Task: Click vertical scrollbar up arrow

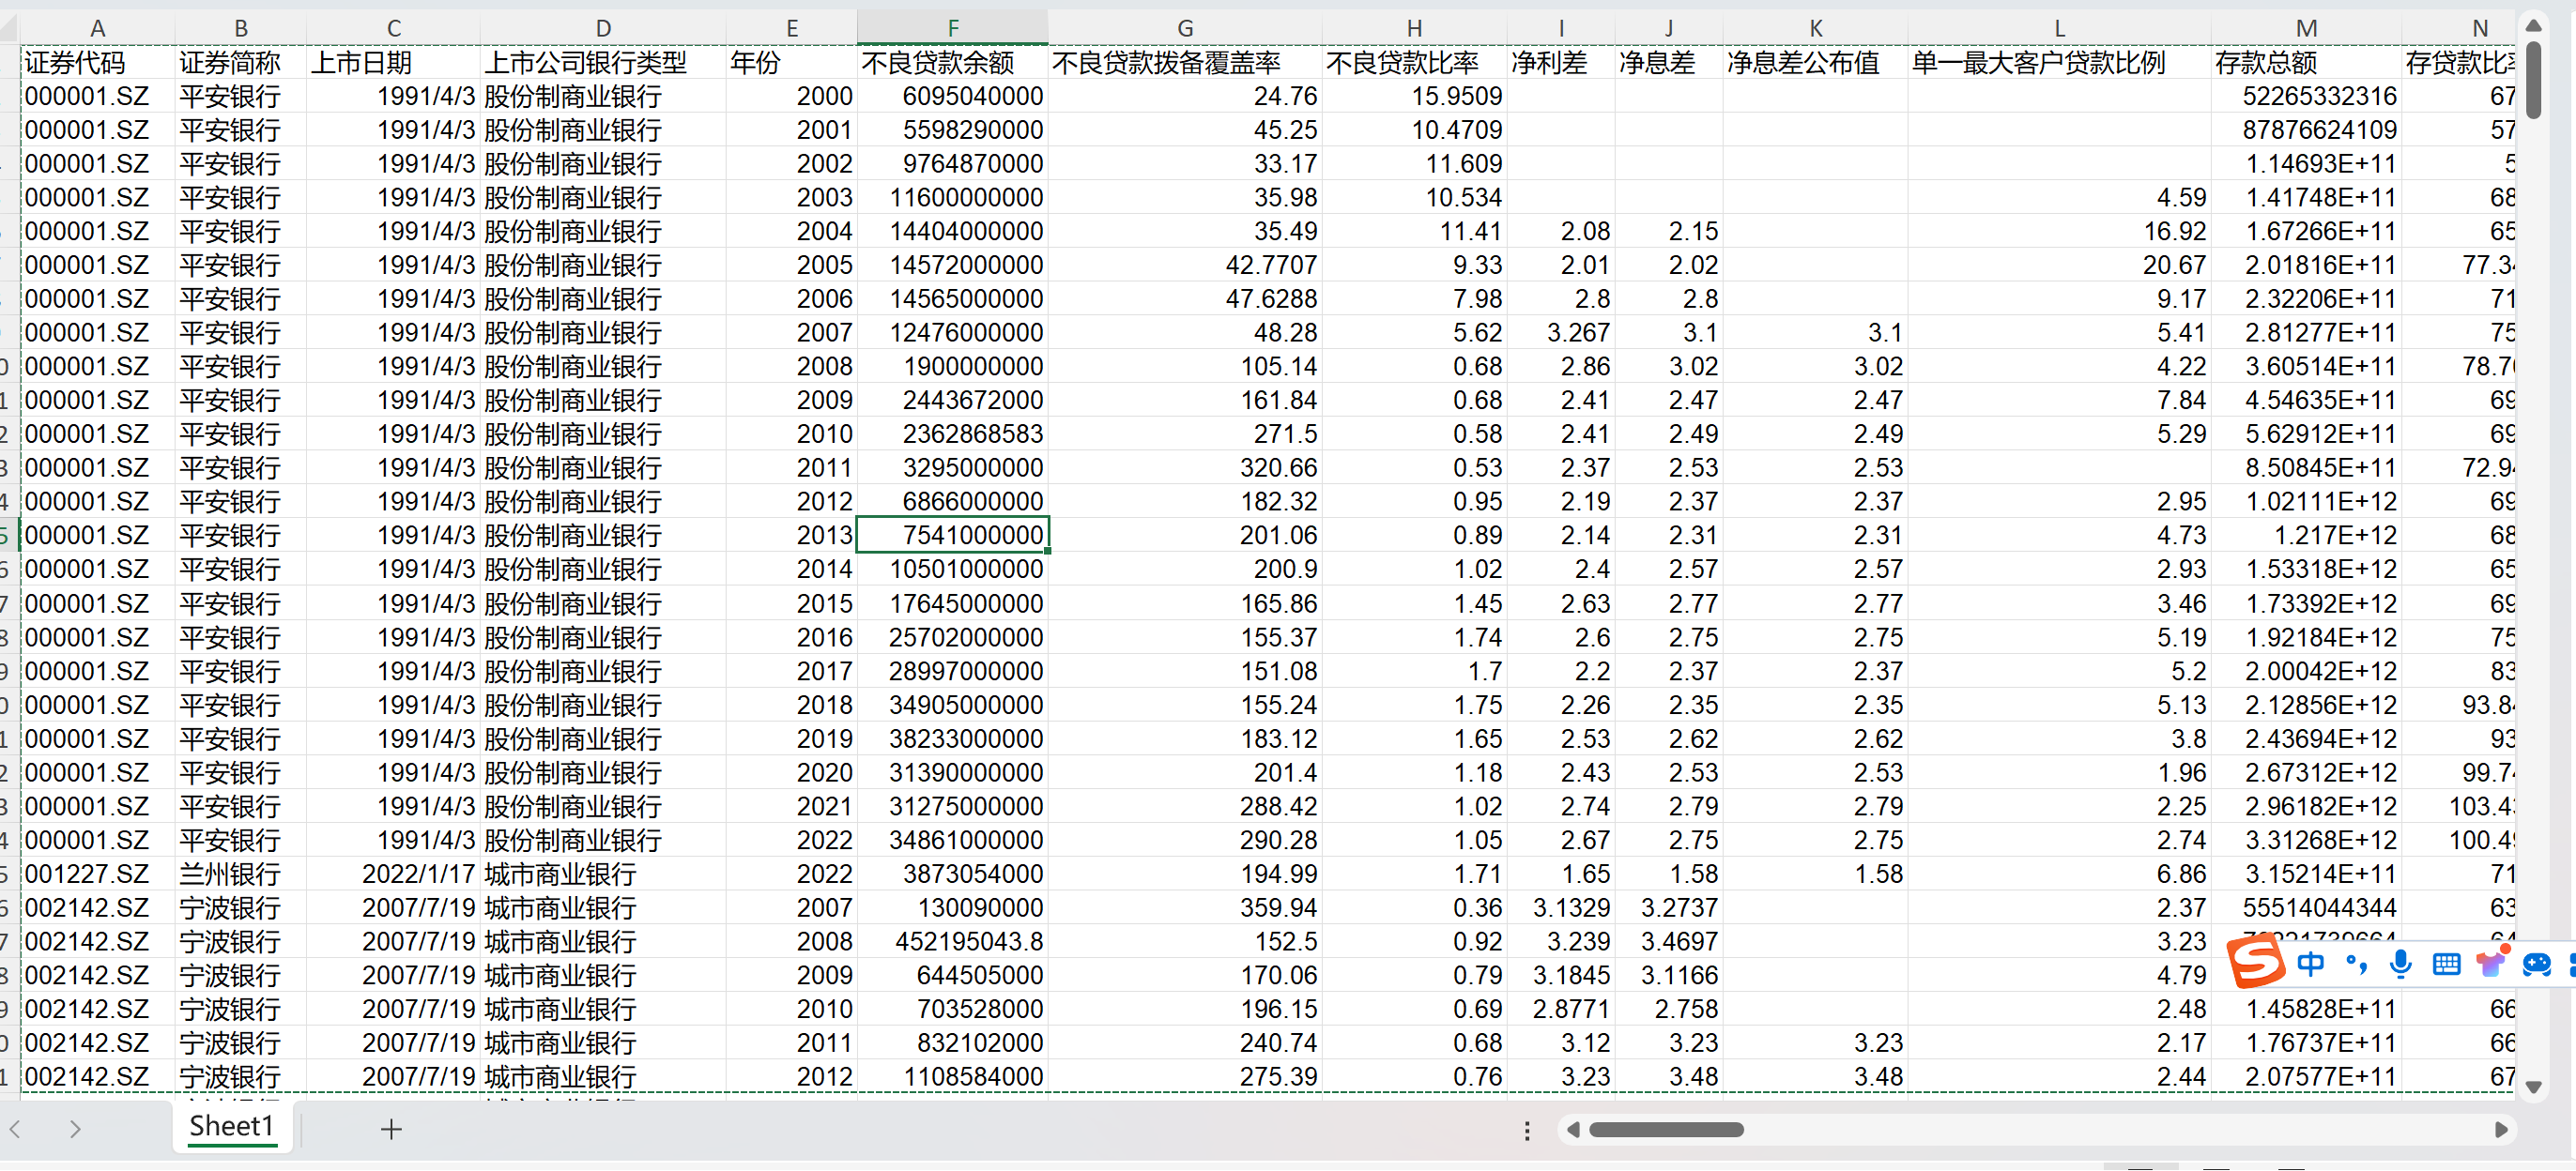Action: [2533, 26]
